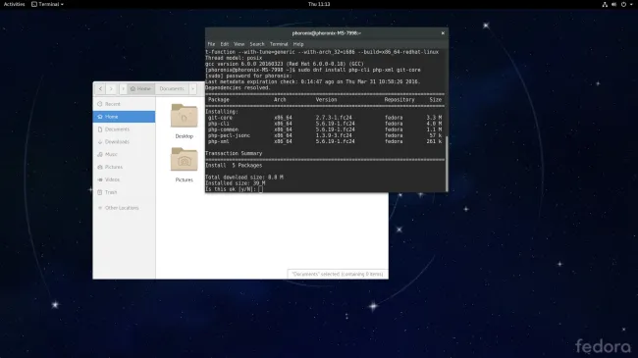Click the Total download size line
Image resolution: width=638 pixels, height=358 pixels.
pyautogui.click(x=244, y=178)
